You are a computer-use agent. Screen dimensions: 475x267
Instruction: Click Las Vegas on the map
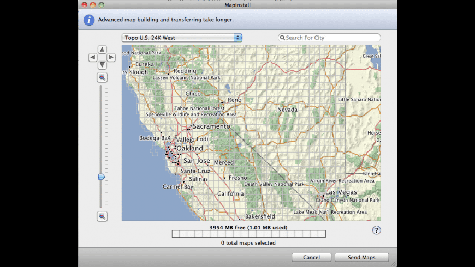[341, 192]
